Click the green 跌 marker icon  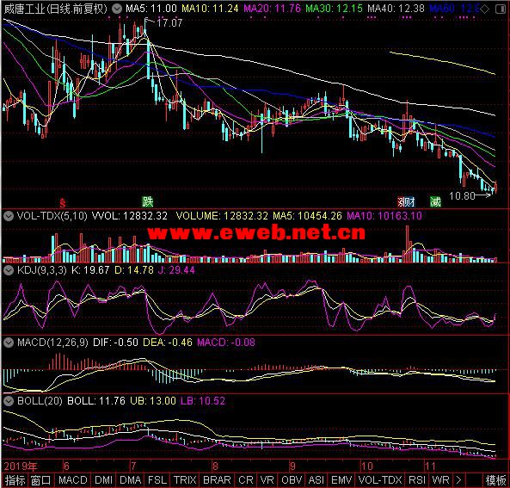point(147,202)
